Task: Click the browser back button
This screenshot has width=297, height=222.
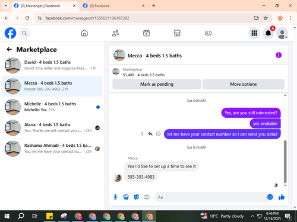Action: pyautogui.click(x=7, y=18)
